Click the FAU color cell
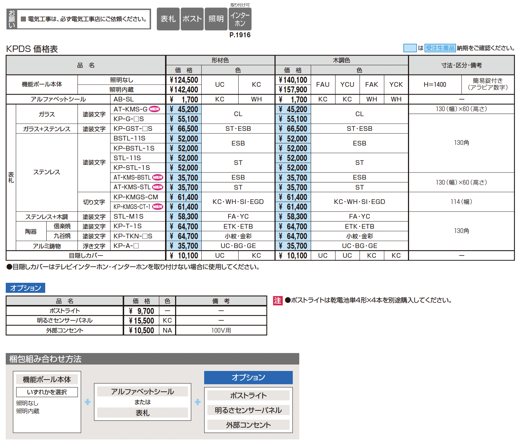 click(323, 85)
